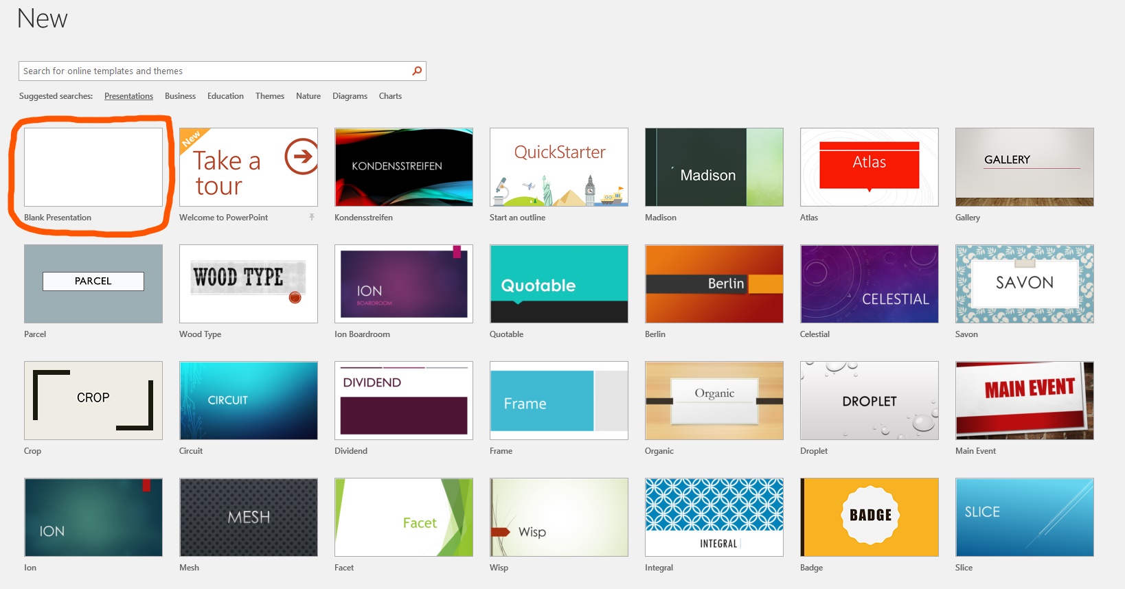Click the 'Celestial' caption text

click(x=815, y=334)
